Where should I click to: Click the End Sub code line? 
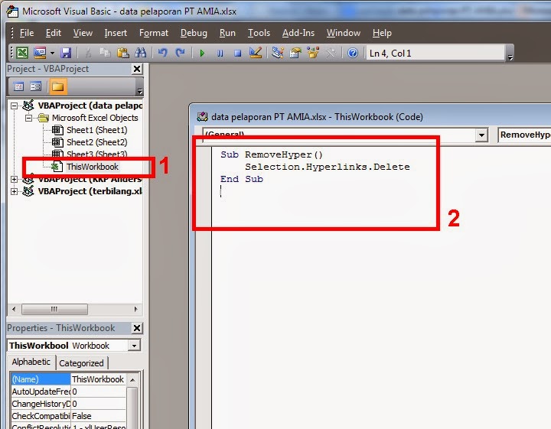click(242, 180)
